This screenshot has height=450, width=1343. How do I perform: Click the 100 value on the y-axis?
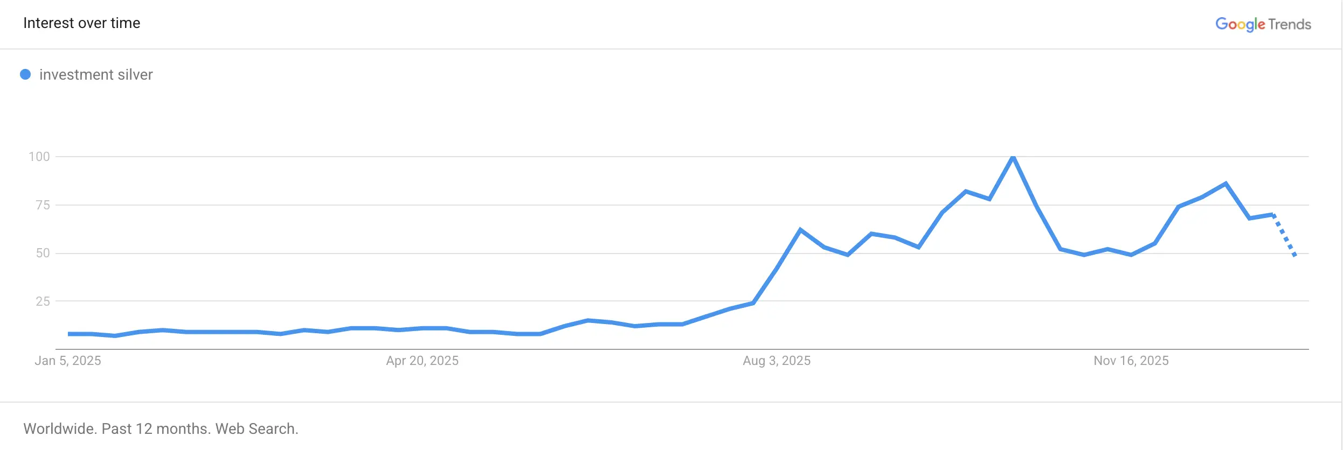(39, 157)
